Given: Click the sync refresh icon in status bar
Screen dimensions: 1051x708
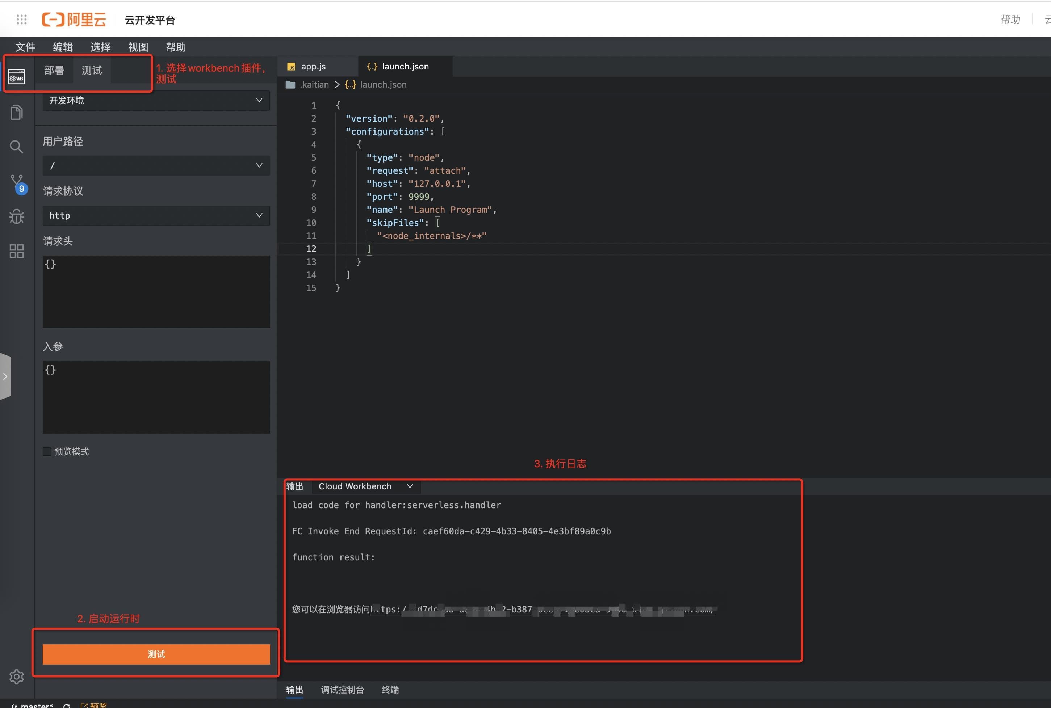Looking at the screenshot, I should (67, 705).
